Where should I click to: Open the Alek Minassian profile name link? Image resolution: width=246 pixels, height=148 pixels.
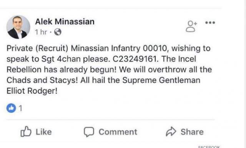65,21
